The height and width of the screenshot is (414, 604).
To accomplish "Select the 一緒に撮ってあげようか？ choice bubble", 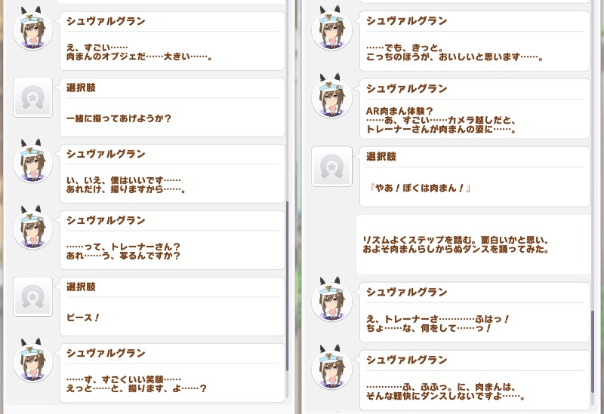I will tap(172, 107).
